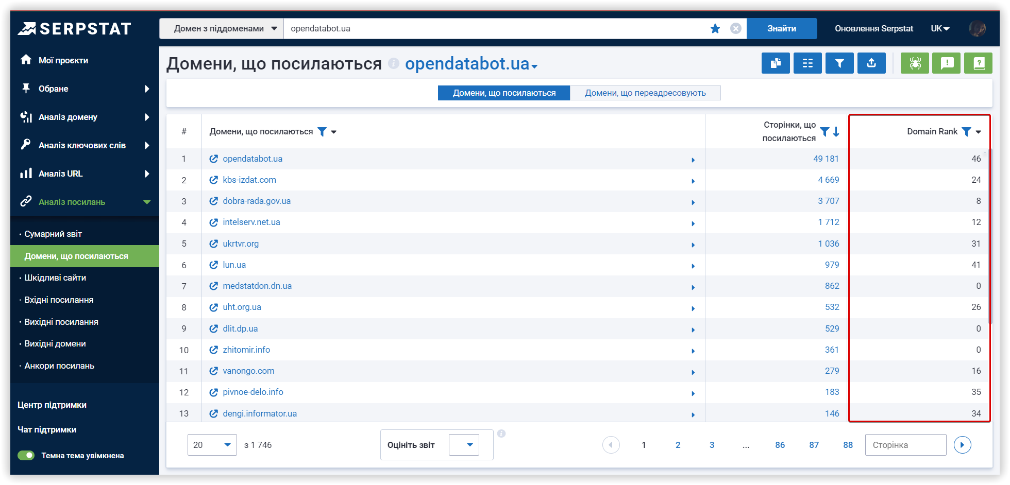1010x485 pixels.
Task: Open the column settings toolbar icon
Action: click(807, 63)
